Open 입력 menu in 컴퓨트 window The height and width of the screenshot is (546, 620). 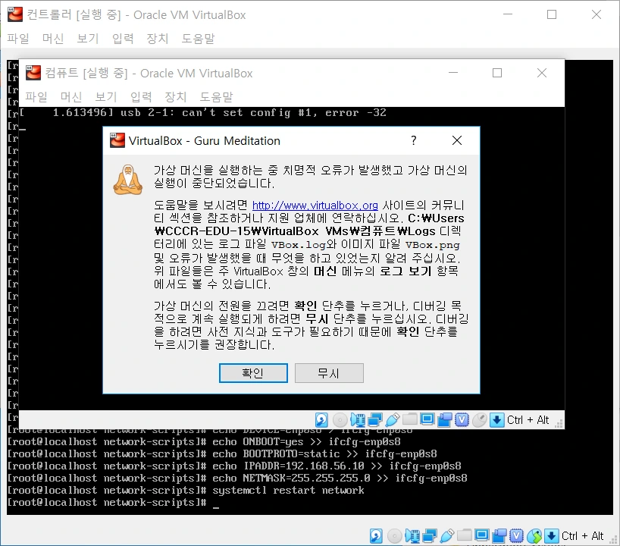141,96
